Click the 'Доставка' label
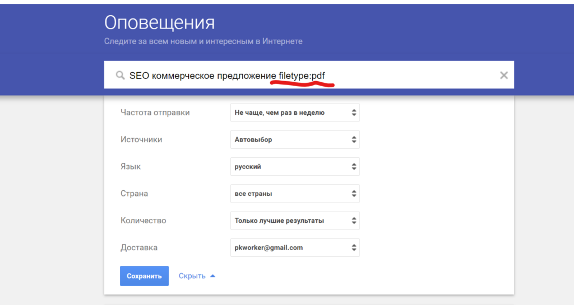Screen dimensions: 574x305 click(139, 247)
